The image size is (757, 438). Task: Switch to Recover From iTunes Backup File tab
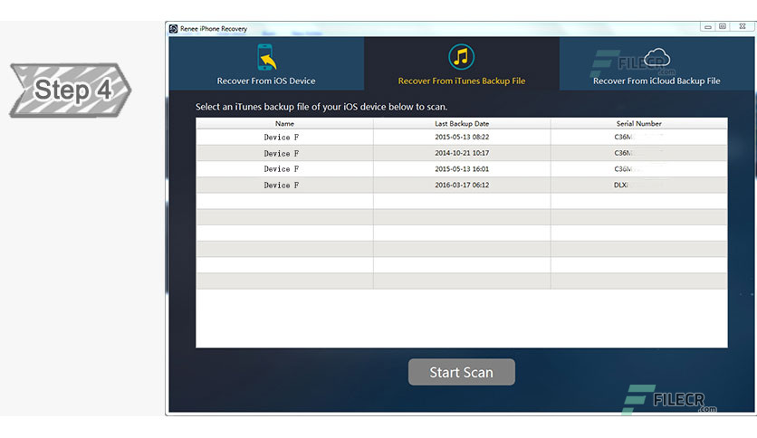[x=462, y=63]
